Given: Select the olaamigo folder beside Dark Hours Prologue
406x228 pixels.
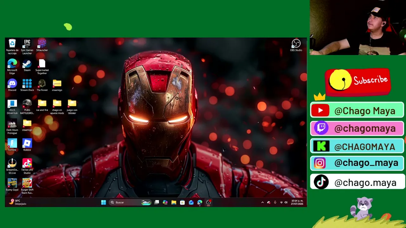Looking at the screenshot, I should click(x=27, y=125).
